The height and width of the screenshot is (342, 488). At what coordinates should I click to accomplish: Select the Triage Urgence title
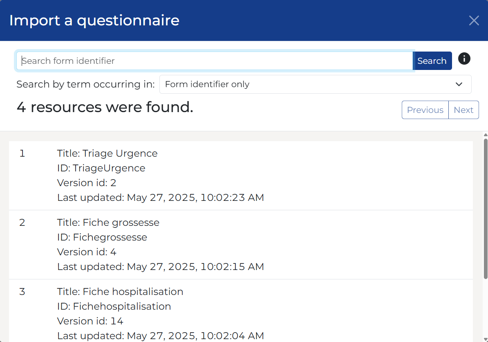(x=107, y=153)
